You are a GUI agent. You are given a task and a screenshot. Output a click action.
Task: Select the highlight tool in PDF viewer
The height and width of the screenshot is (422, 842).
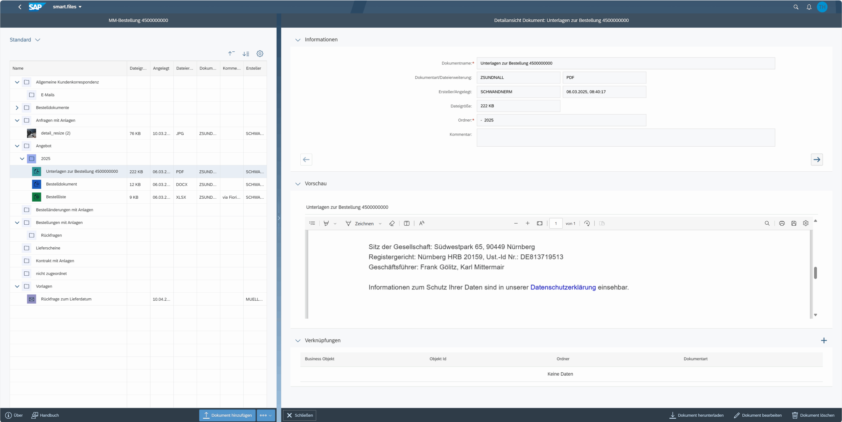click(x=326, y=223)
